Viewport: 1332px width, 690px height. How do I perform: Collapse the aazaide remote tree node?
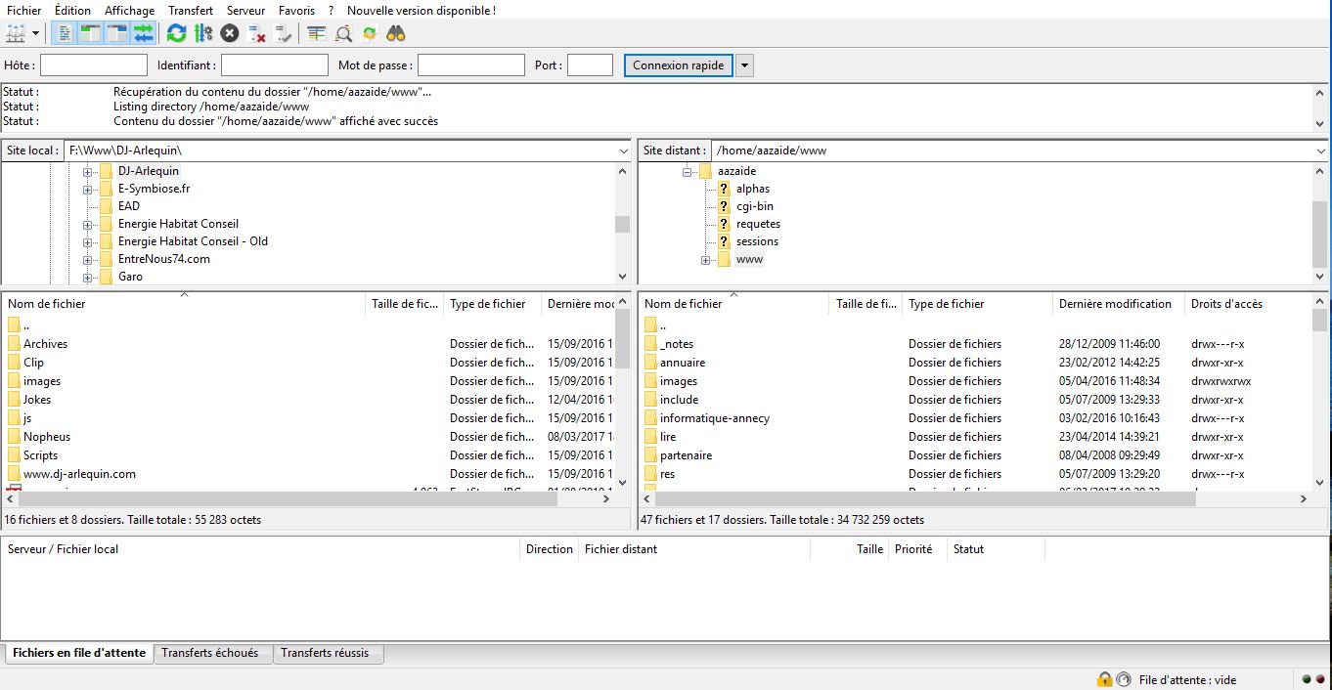(688, 171)
